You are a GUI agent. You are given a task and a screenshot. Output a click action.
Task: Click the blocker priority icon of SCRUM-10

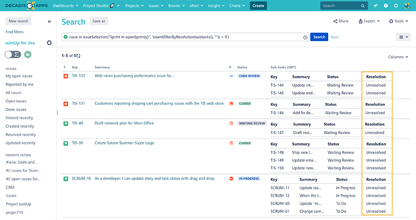point(231,179)
